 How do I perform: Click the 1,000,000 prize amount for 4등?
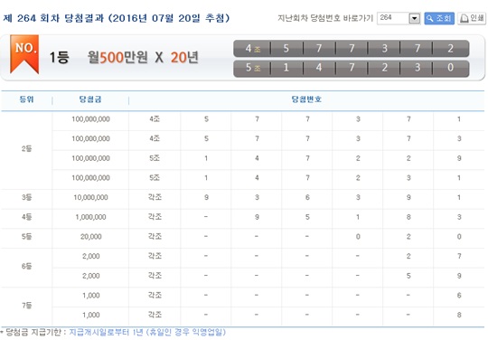tap(90, 217)
